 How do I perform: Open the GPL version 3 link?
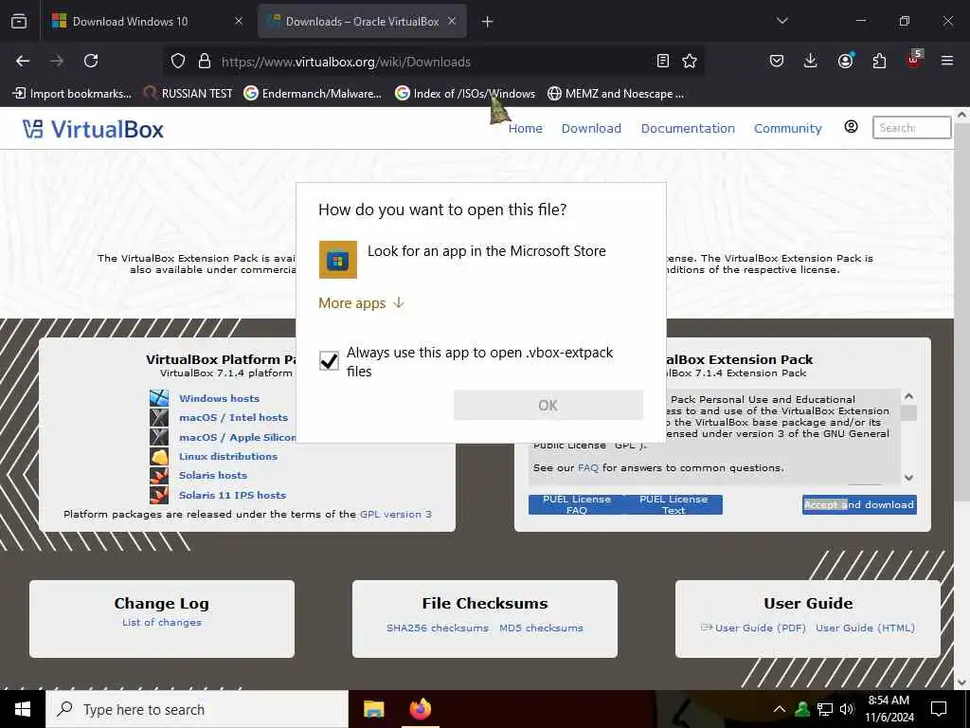(x=396, y=514)
